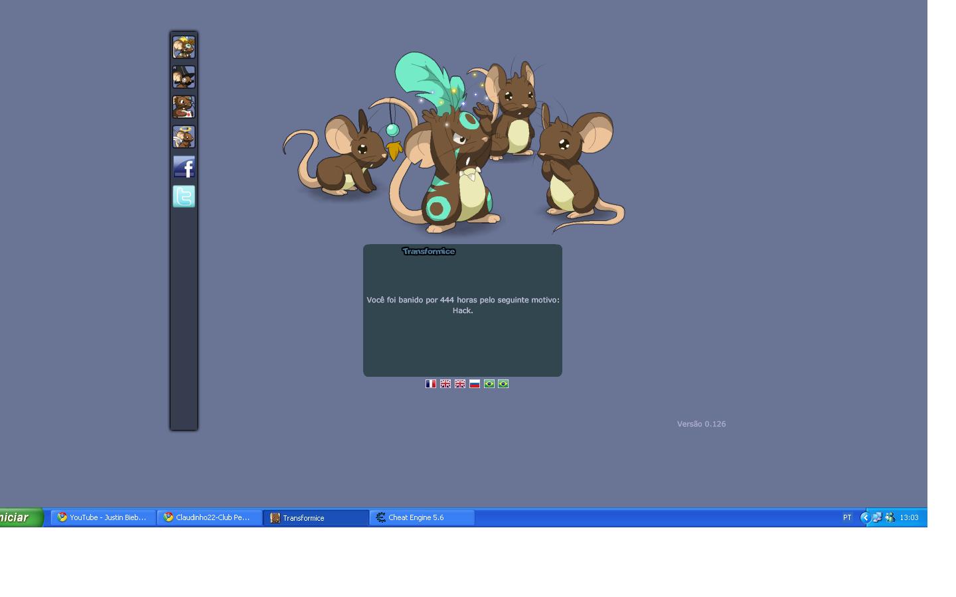The width and height of the screenshot is (956, 597).
Task: Select the top-hat mouse avatar icon
Action: [184, 76]
